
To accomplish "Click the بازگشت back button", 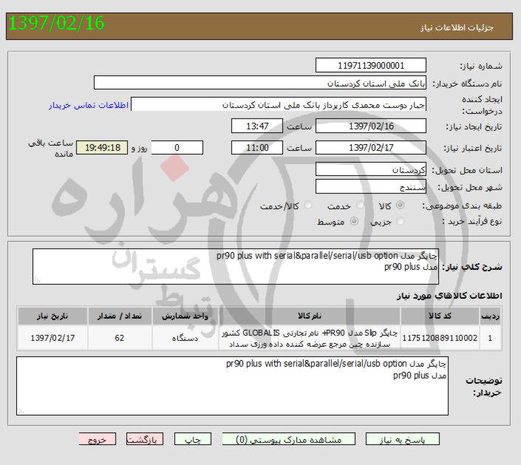I will (145, 439).
